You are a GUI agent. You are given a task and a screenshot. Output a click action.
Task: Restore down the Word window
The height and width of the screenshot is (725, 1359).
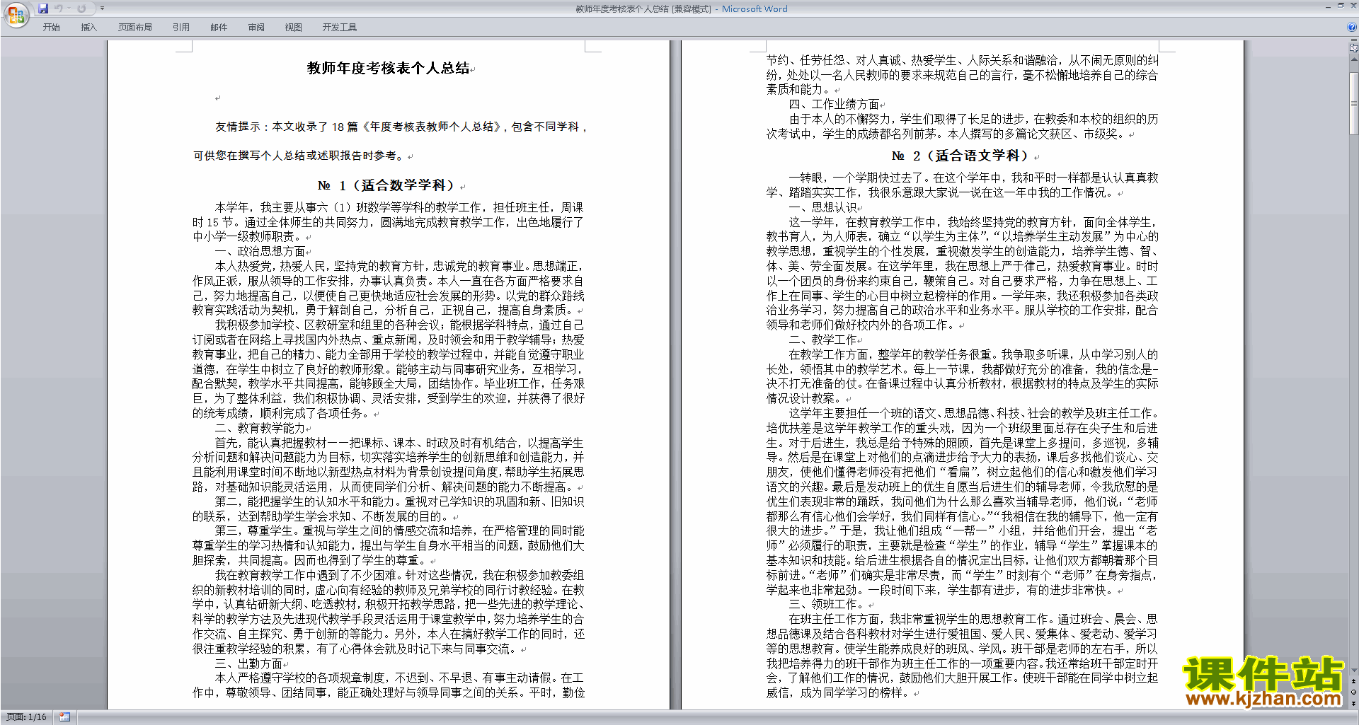coord(1341,6)
